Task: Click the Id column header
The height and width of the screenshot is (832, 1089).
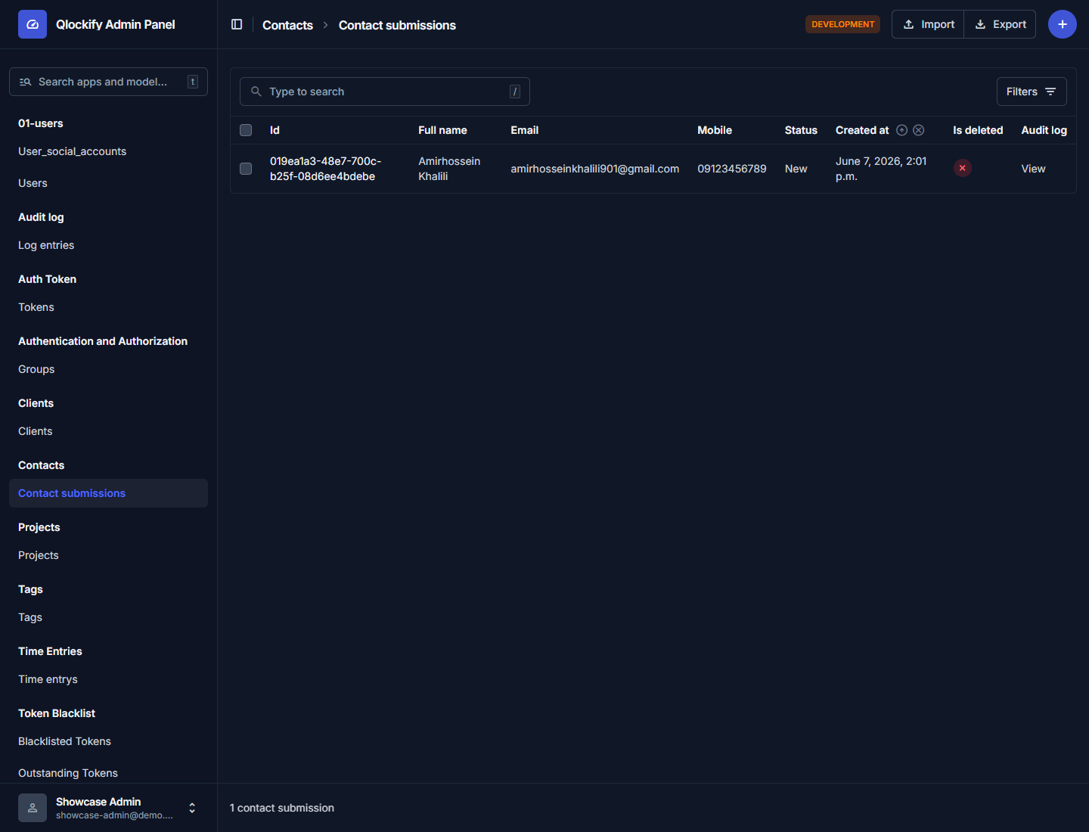Action: click(x=275, y=130)
